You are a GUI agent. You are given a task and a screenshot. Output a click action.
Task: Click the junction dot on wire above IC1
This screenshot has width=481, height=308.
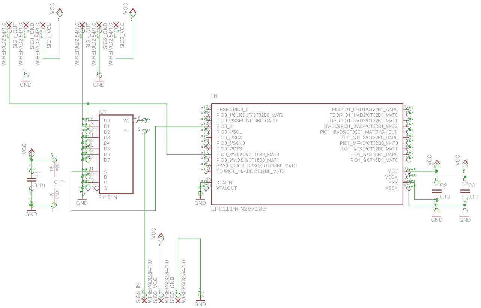coord(88,104)
